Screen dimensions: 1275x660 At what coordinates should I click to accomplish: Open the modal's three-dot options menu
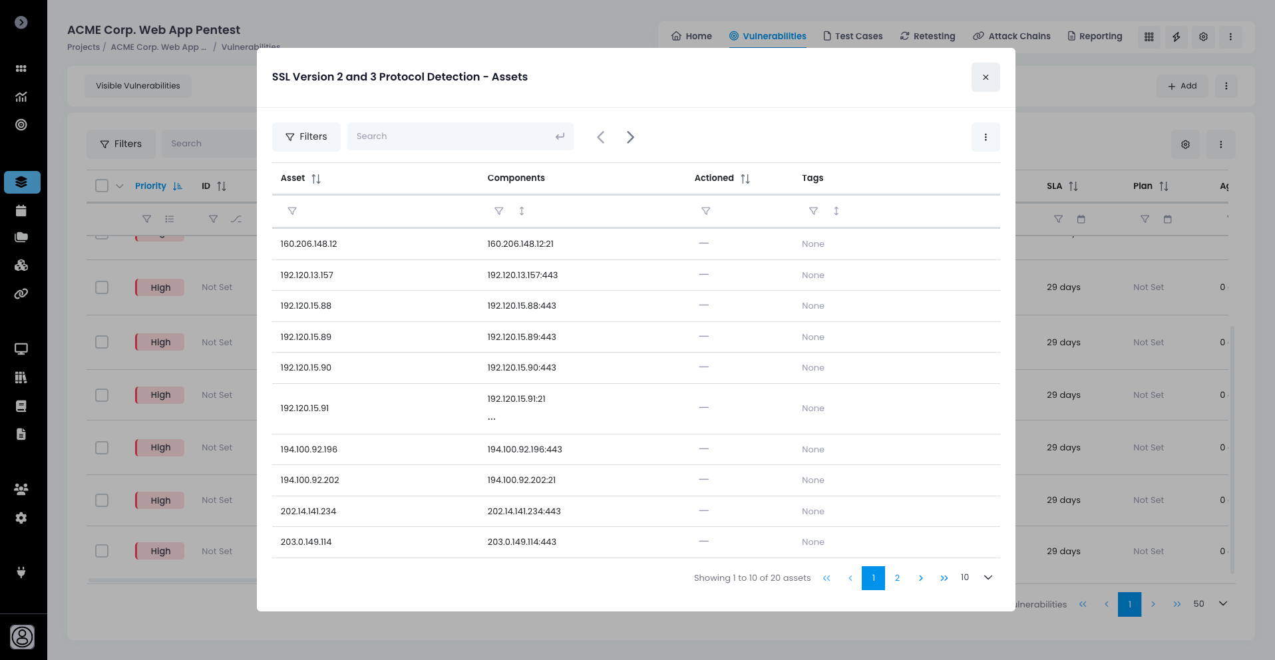pos(986,137)
